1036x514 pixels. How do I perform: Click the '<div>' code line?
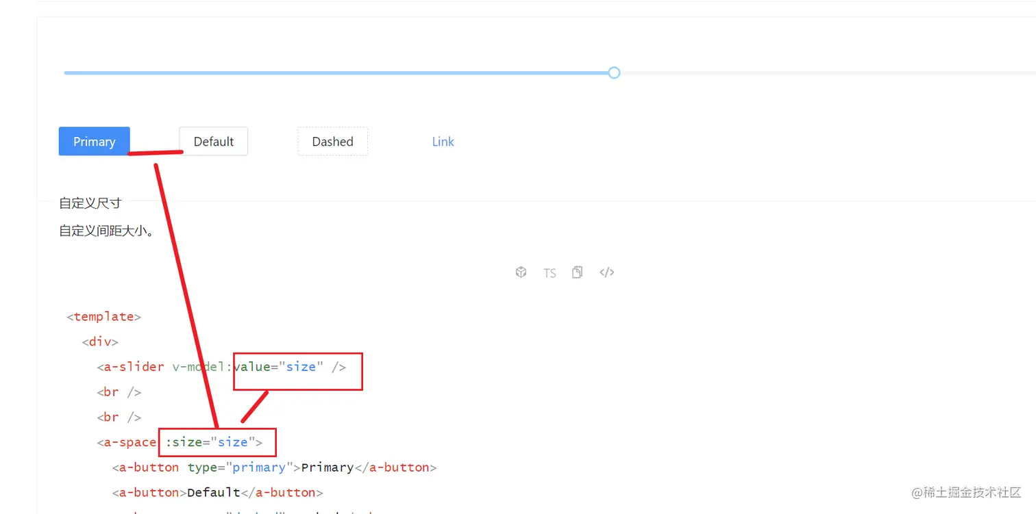(x=100, y=342)
